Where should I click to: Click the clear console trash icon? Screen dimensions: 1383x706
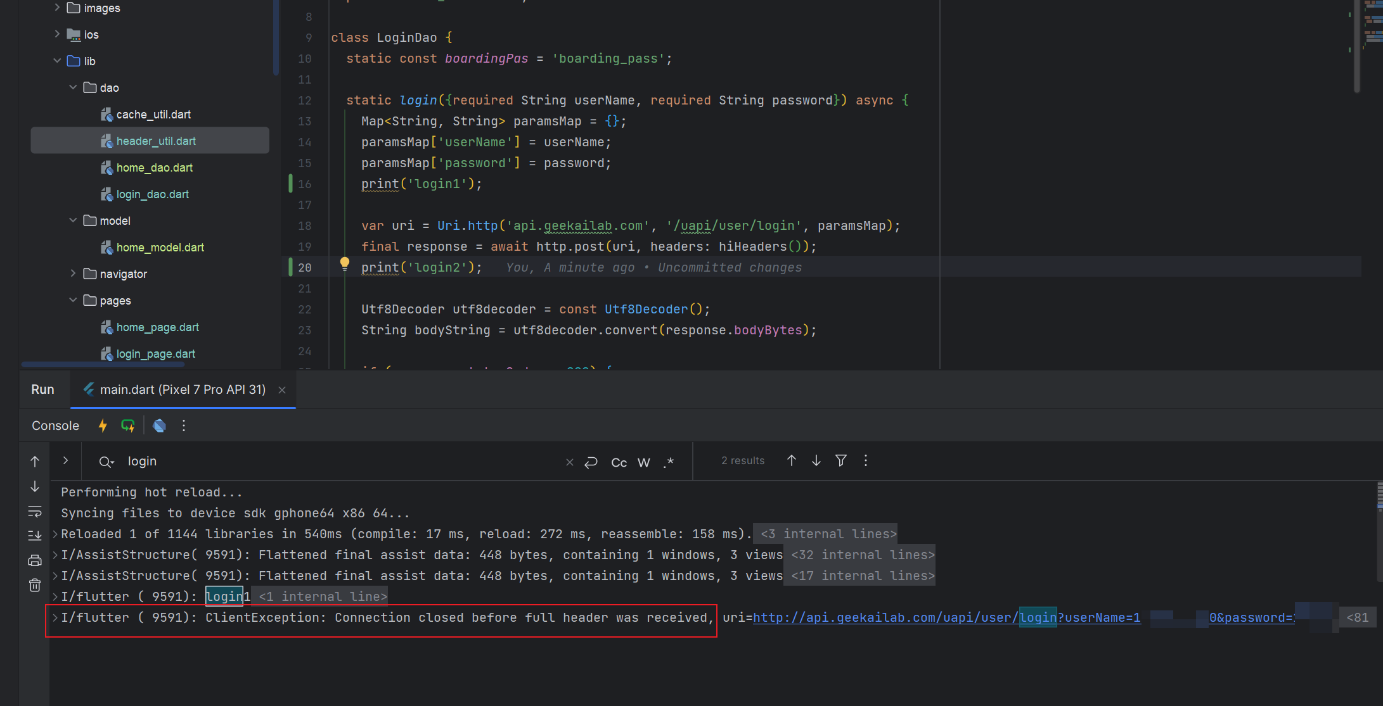pyautogui.click(x=35, y=585)
